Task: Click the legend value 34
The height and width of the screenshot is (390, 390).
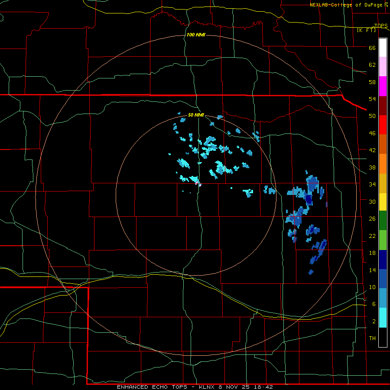Action: click(x=372, y=184)
